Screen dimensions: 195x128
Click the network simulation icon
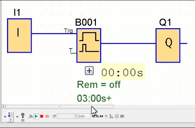coord(111,116)
